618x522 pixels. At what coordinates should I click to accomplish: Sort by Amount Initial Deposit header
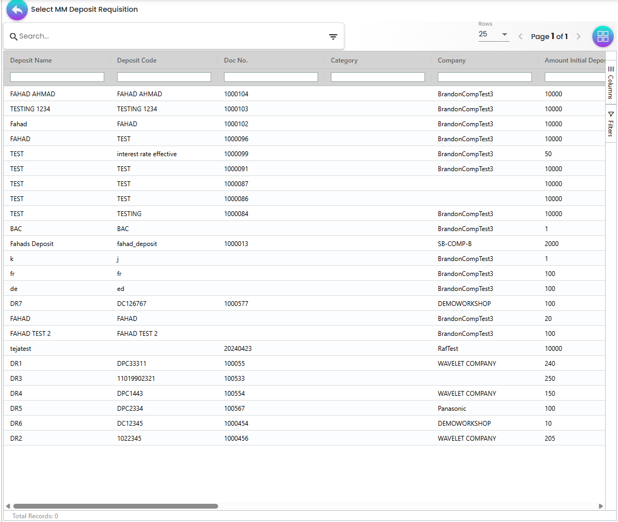[x=575, y=60]
